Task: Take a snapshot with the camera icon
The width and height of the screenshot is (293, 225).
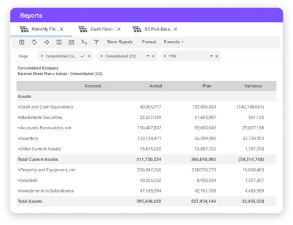Action: [71, 42]
